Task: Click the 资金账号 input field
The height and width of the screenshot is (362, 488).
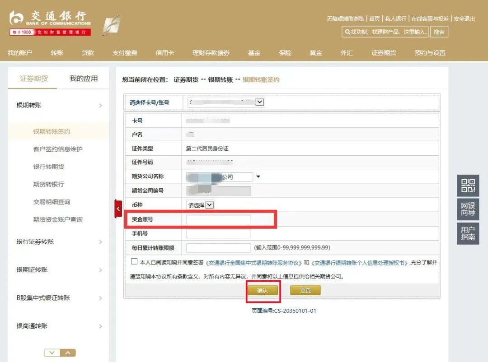Action: (x=218, y=219)
